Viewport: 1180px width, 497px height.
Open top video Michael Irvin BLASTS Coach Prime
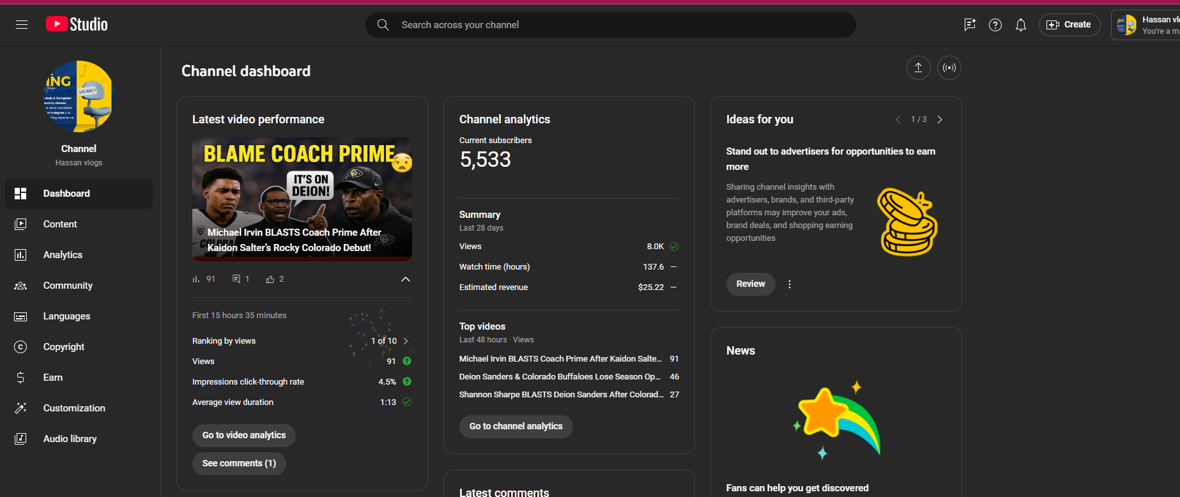coord(560,359)
